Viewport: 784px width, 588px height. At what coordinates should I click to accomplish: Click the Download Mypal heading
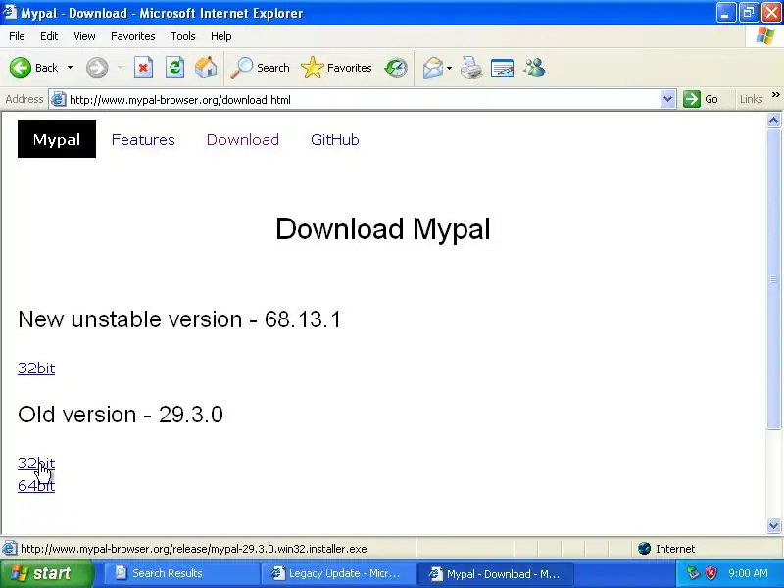pos(383,229)
